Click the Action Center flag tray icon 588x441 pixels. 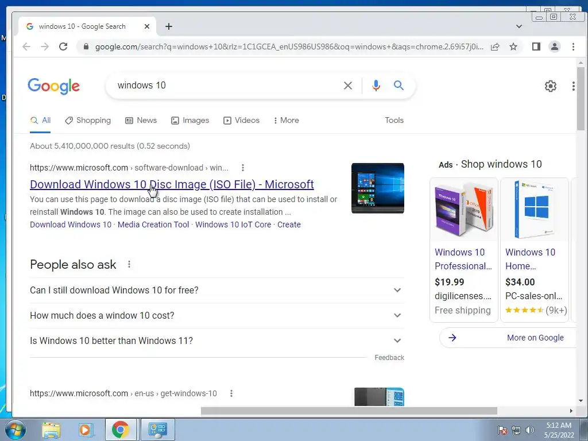point(502,430)
